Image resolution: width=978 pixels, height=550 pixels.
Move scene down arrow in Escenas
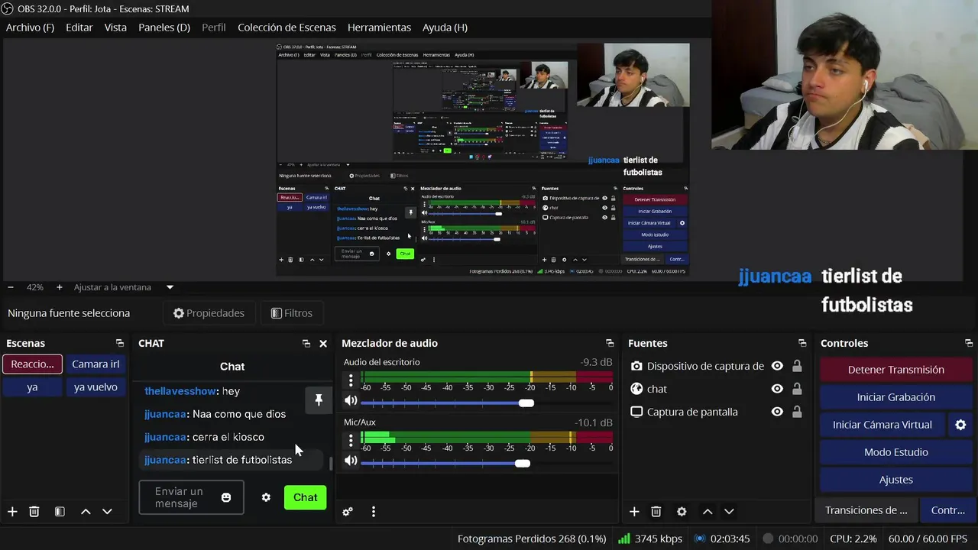click(x=107, y=512)
